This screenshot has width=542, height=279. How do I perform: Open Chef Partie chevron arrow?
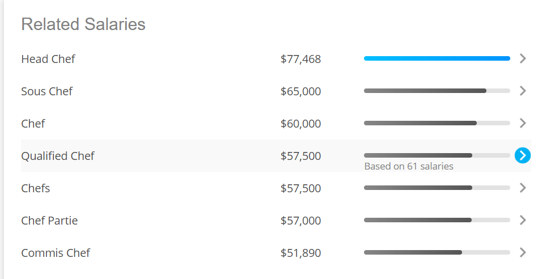pyautogui.click(x=523, y=220)
